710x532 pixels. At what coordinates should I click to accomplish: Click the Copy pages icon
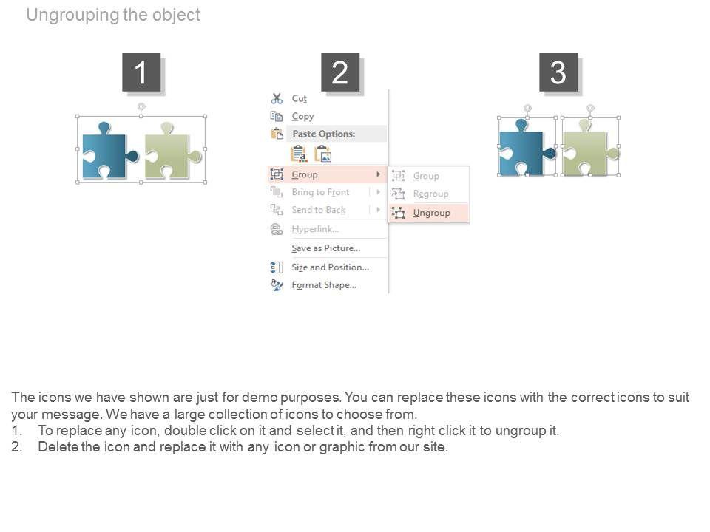pyautogui.click(x=277, y=116)
